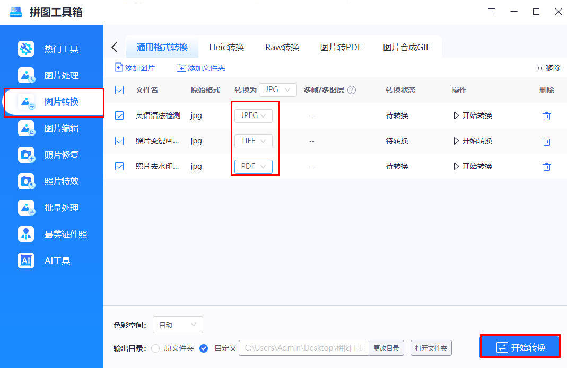Click the 英语语法检测 file name

click(158, 115)
